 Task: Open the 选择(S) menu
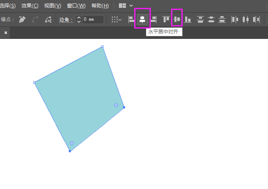pos(7,6)
